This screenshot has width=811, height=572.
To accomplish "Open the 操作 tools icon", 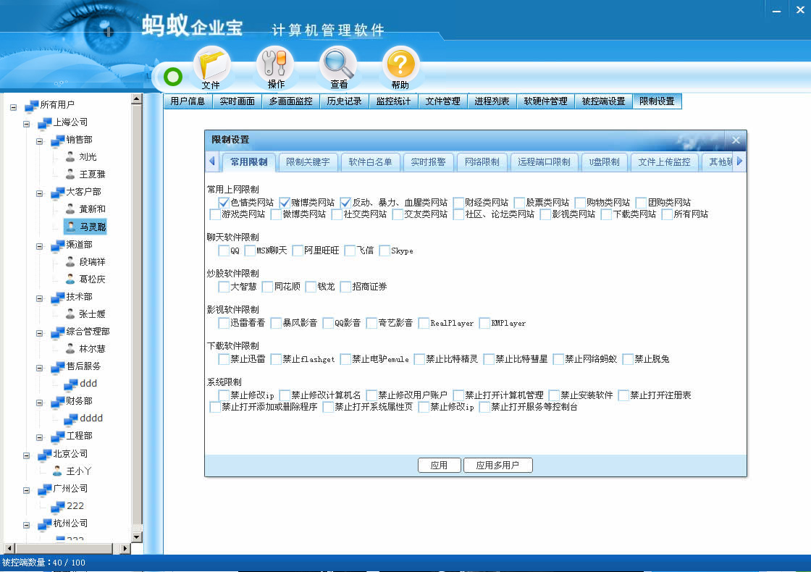I will [x=275, y=67].
